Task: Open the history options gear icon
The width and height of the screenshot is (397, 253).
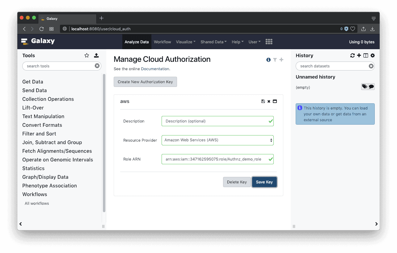Action: [373, 55]
